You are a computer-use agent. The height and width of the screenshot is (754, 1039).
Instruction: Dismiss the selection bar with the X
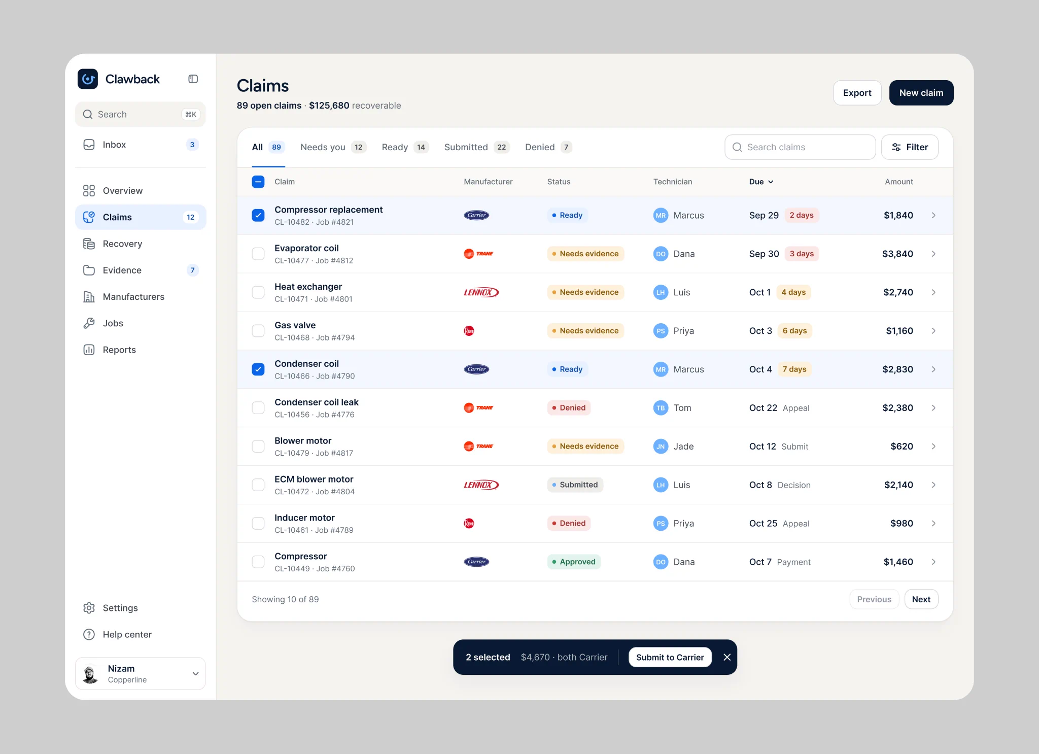727,657
